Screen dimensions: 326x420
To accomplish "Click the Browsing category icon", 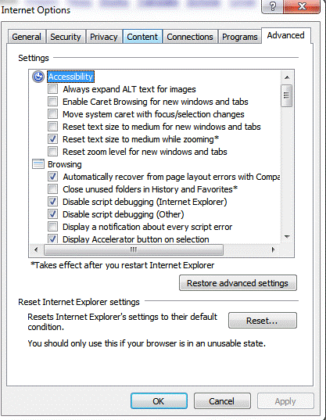I will (x=38, y=164).
